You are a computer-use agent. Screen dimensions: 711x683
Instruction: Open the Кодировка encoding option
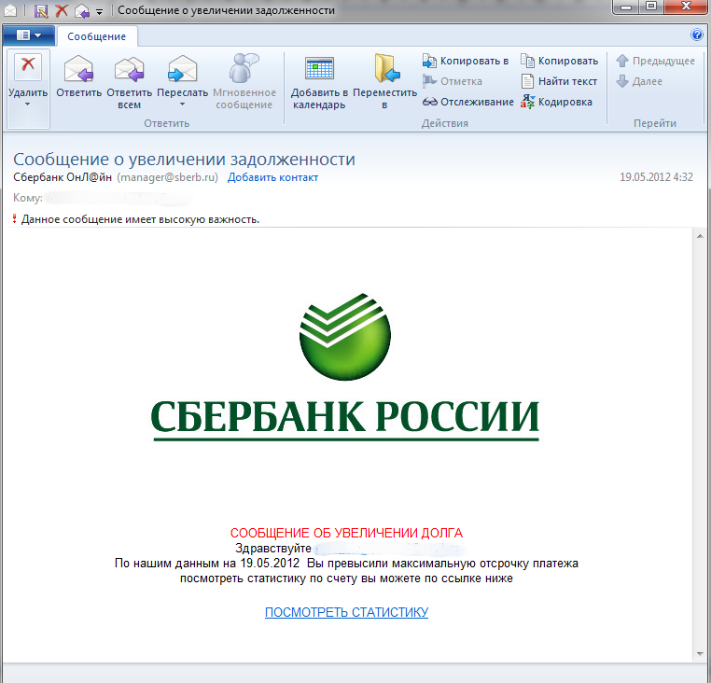(x=556, y=102)
